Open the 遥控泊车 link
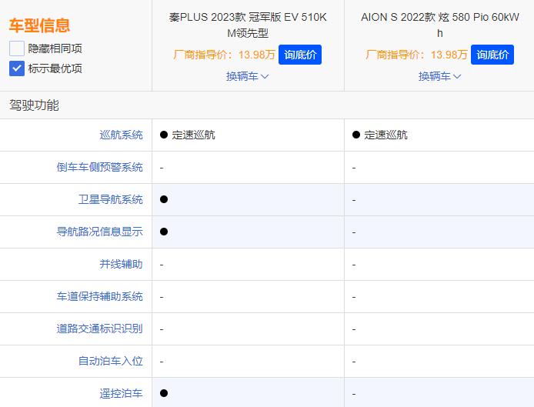The width and height of the screenshot is (534, 407). [121, 393]
